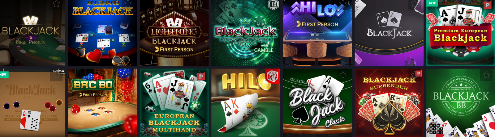Favorite the Blackjack First Person game star
The image size is (495, 137).
pos(56,4)
